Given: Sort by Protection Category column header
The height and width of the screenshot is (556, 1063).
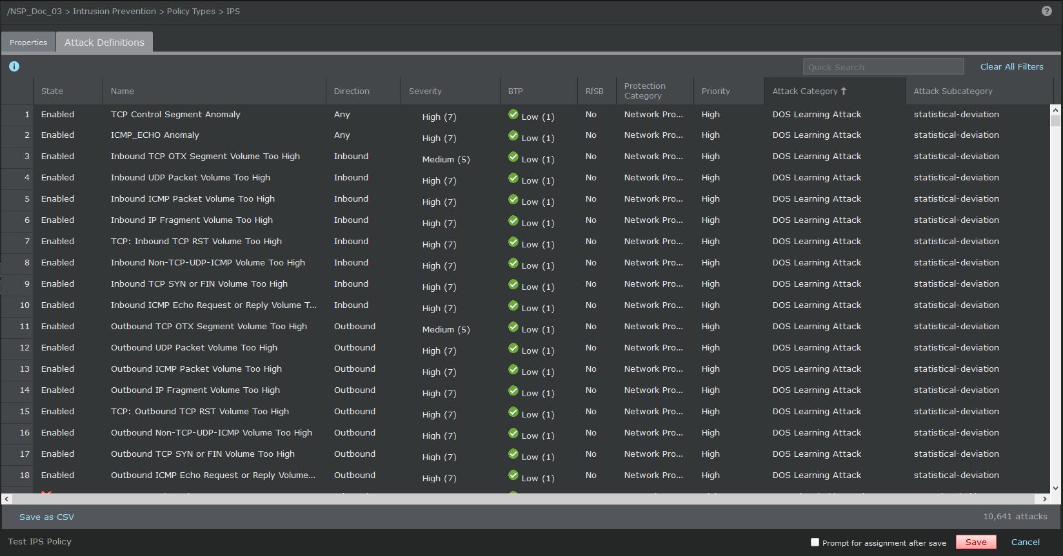Looking at the screenshot, I should (655, 91).
